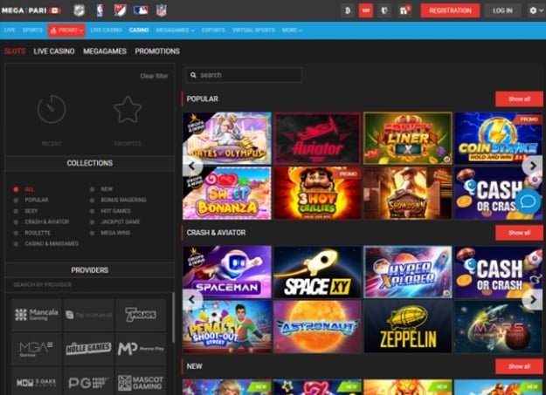Click Clear filter link

(154, 76)
